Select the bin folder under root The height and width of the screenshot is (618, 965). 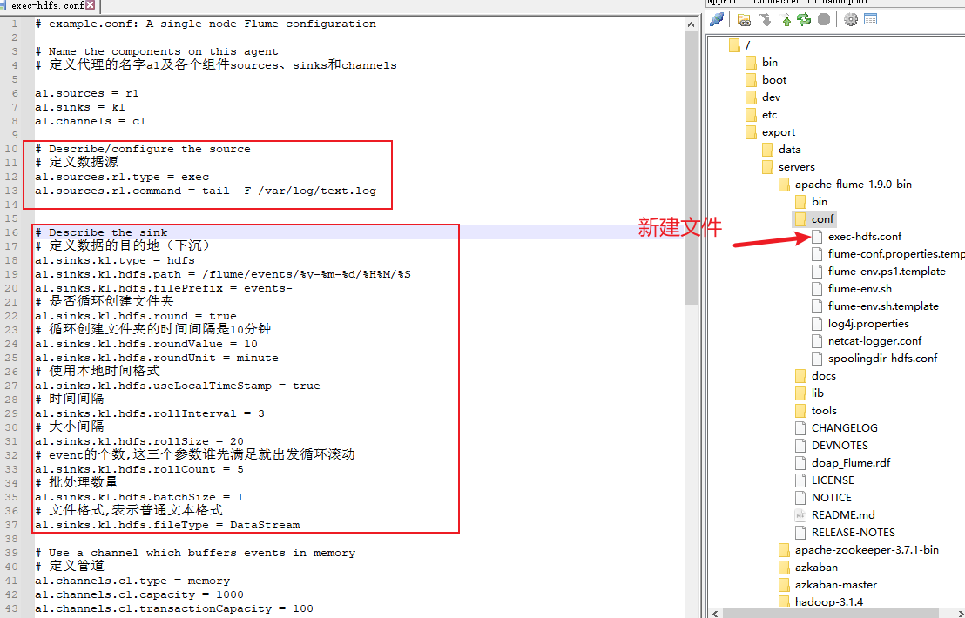(770, 63)
